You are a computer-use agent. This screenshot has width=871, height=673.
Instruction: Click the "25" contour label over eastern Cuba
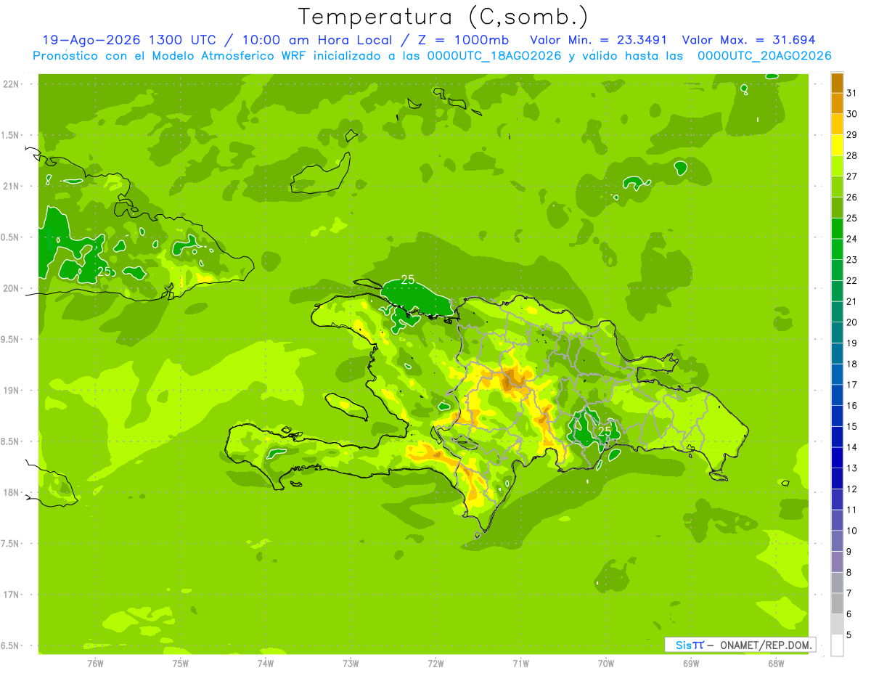[104, 271]
